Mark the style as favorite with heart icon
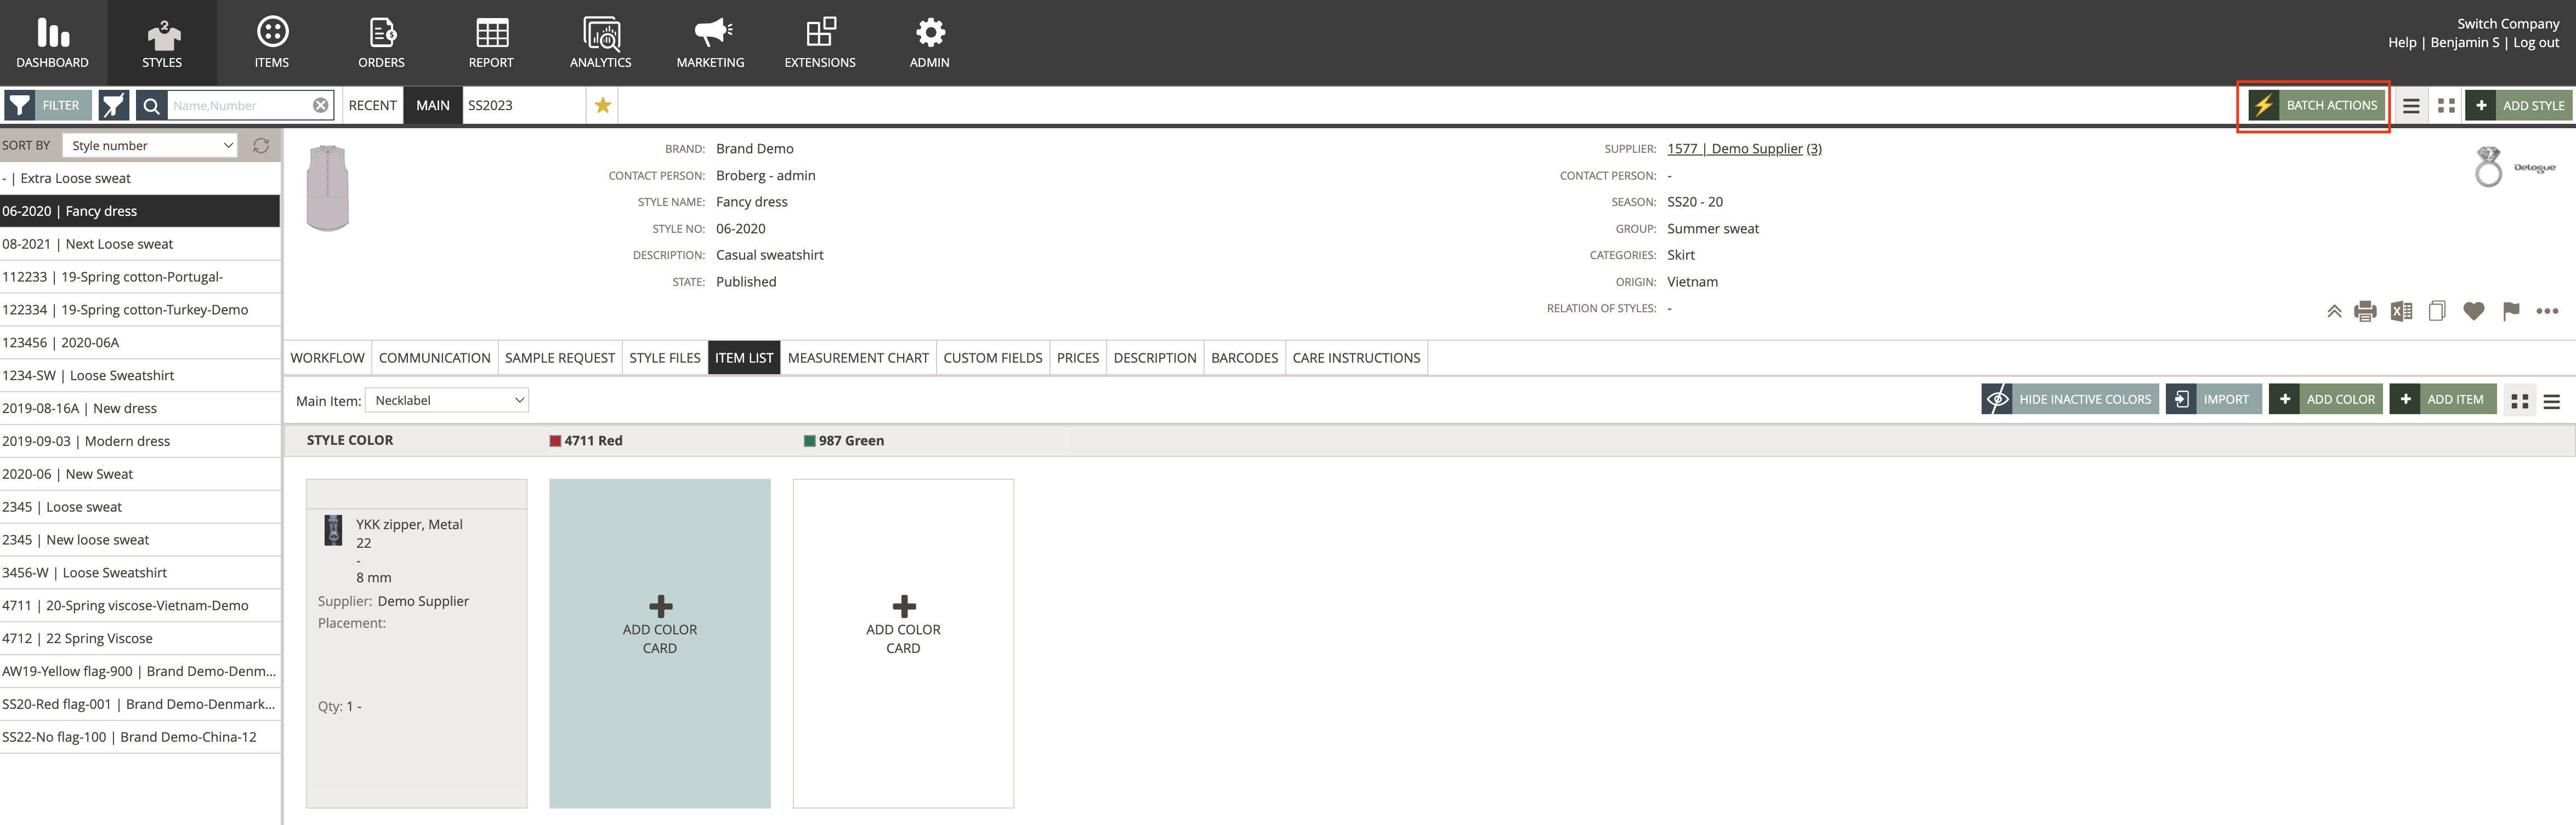This screenshot has height=825, width=2576. click(2474, 311)
